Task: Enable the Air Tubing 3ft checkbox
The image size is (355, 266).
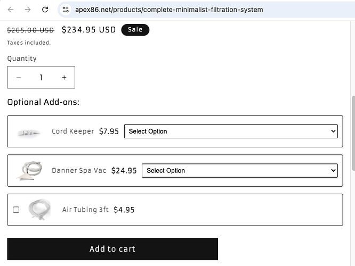Action: [x=16, y=210]
